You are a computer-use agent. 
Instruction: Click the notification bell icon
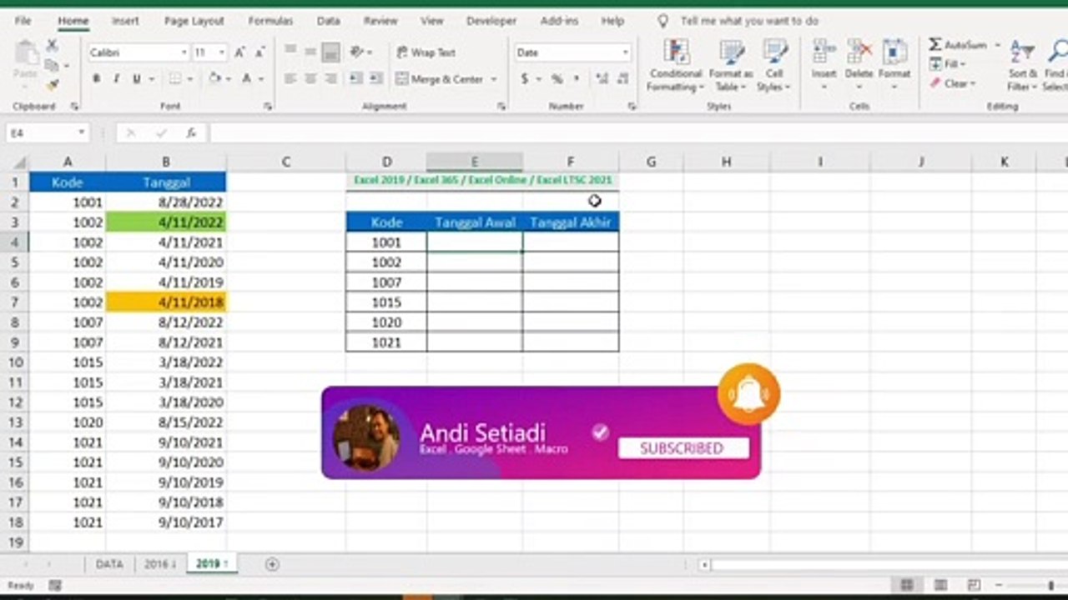point(748,394)
